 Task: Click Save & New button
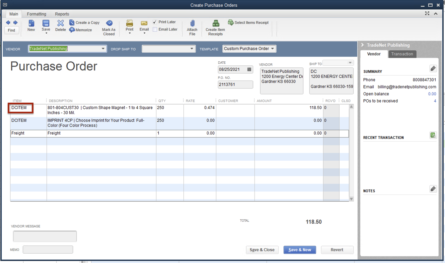tap(300, 250)
